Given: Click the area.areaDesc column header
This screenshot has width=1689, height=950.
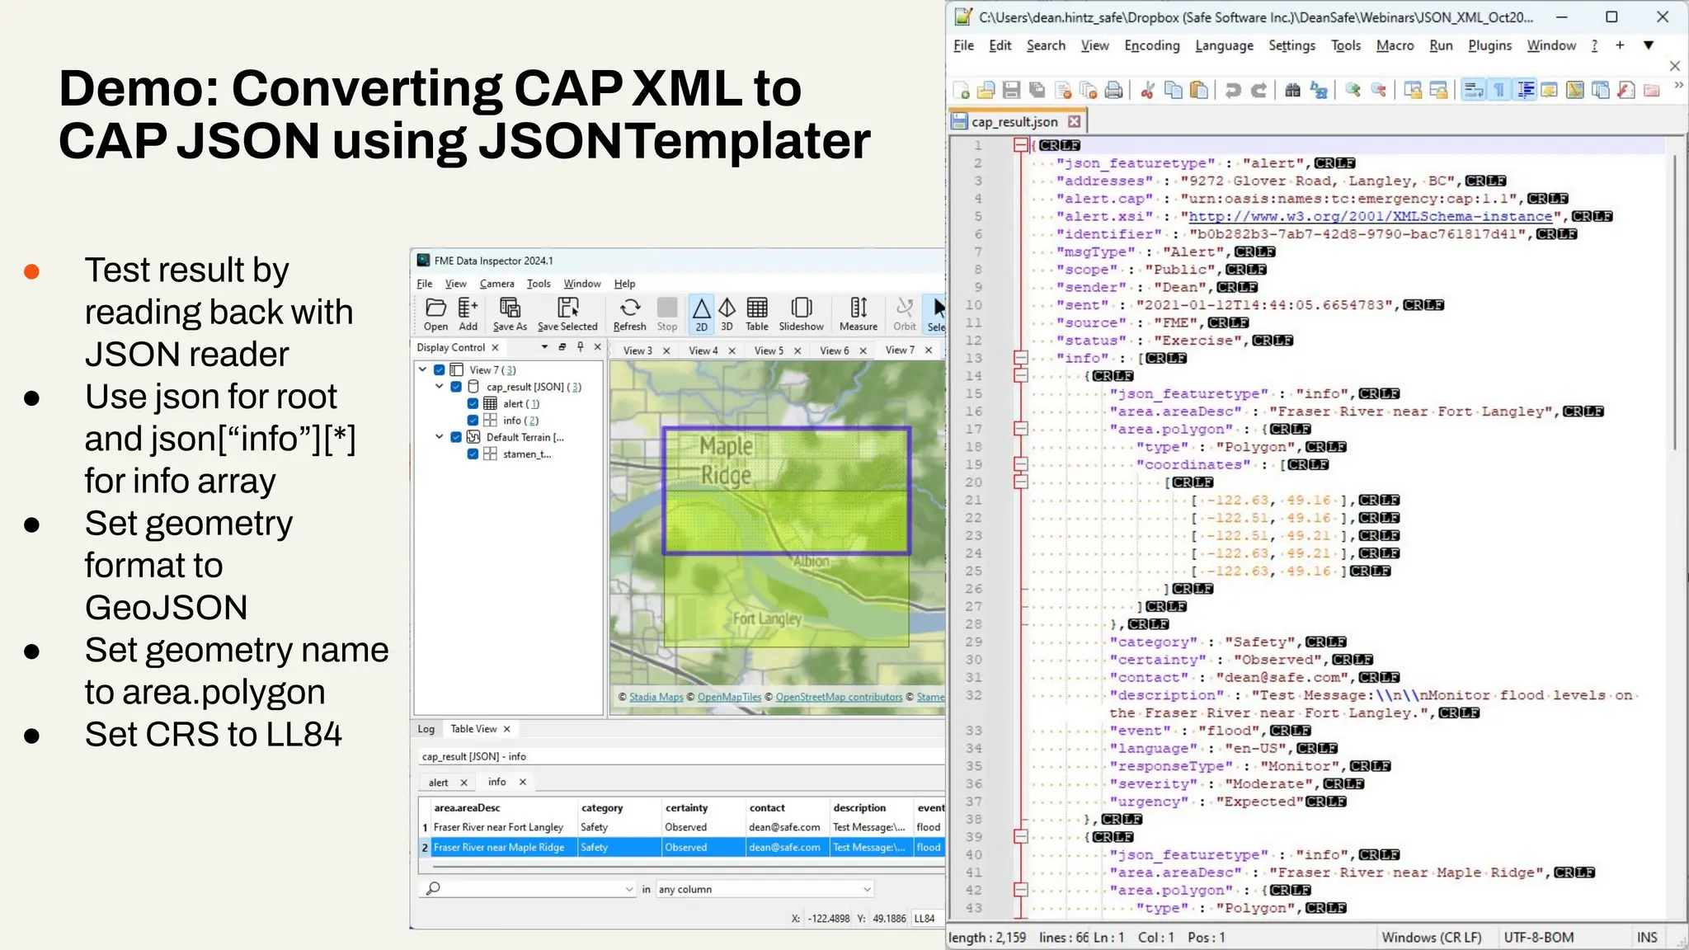Looking at the screenshot, I should point(503,808).
